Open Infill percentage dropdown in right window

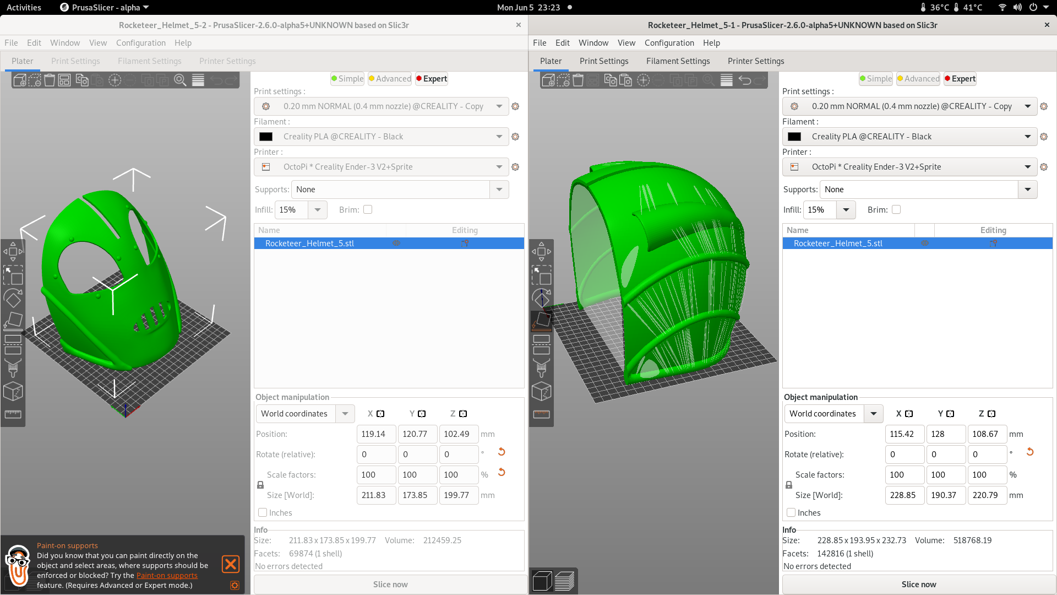[x=846, y=210]
